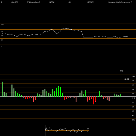This screenshot has height=136, width=136.
Task: Click the '0 0' zero label on MR axis
Action: (x=133, y=98)
